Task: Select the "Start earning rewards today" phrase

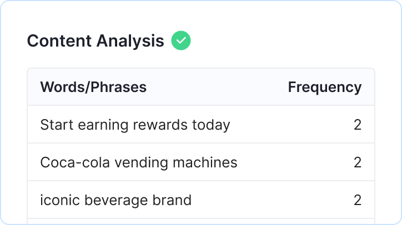Action: 135,125
